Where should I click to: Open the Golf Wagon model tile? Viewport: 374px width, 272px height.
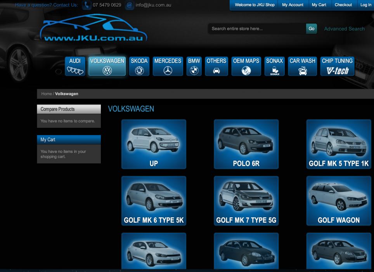[339, 201]
